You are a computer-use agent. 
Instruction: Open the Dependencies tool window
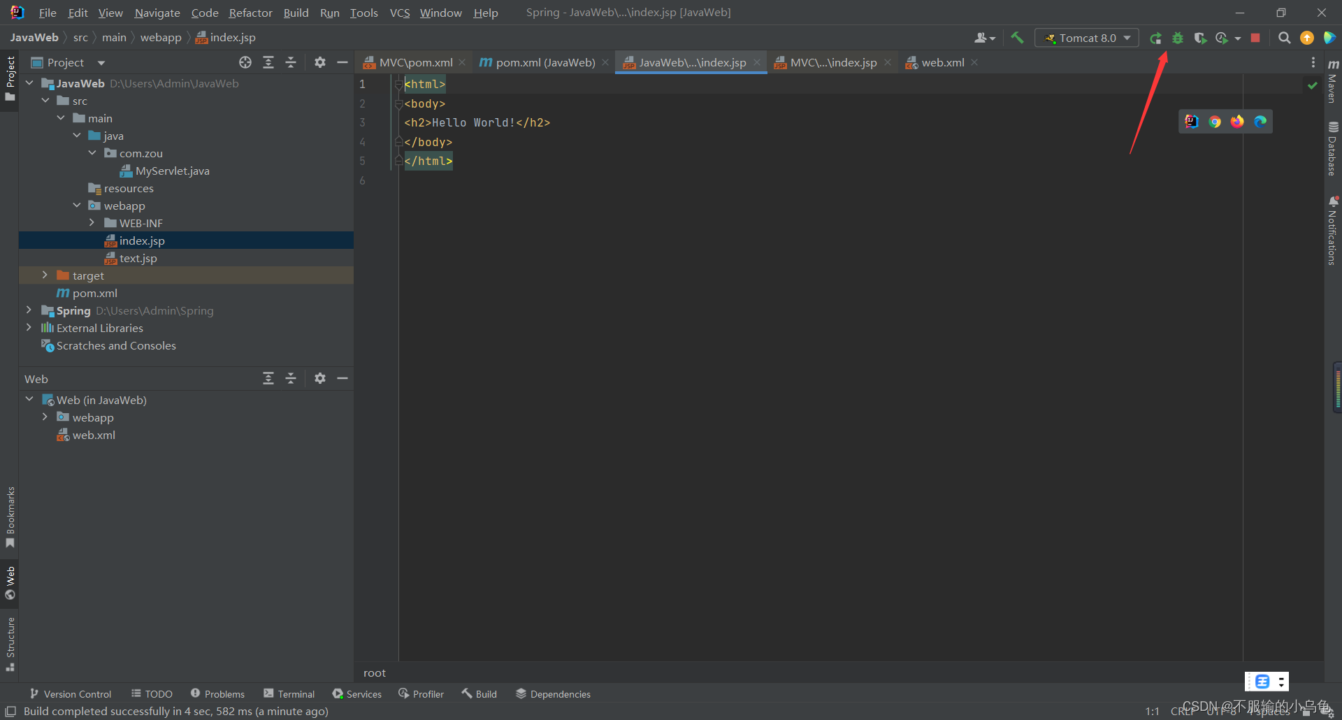[x=554, y=694]
